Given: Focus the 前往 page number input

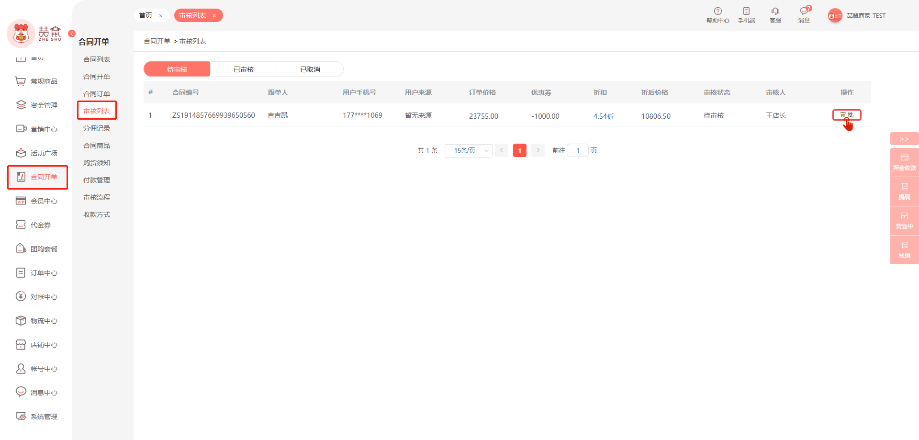Looking at the screenshot, I should pyautogui.click(x=578, y=150).
